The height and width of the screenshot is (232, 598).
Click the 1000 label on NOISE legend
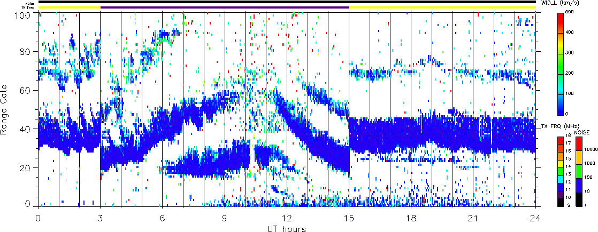pyautogui.click(x=589, y=163)
